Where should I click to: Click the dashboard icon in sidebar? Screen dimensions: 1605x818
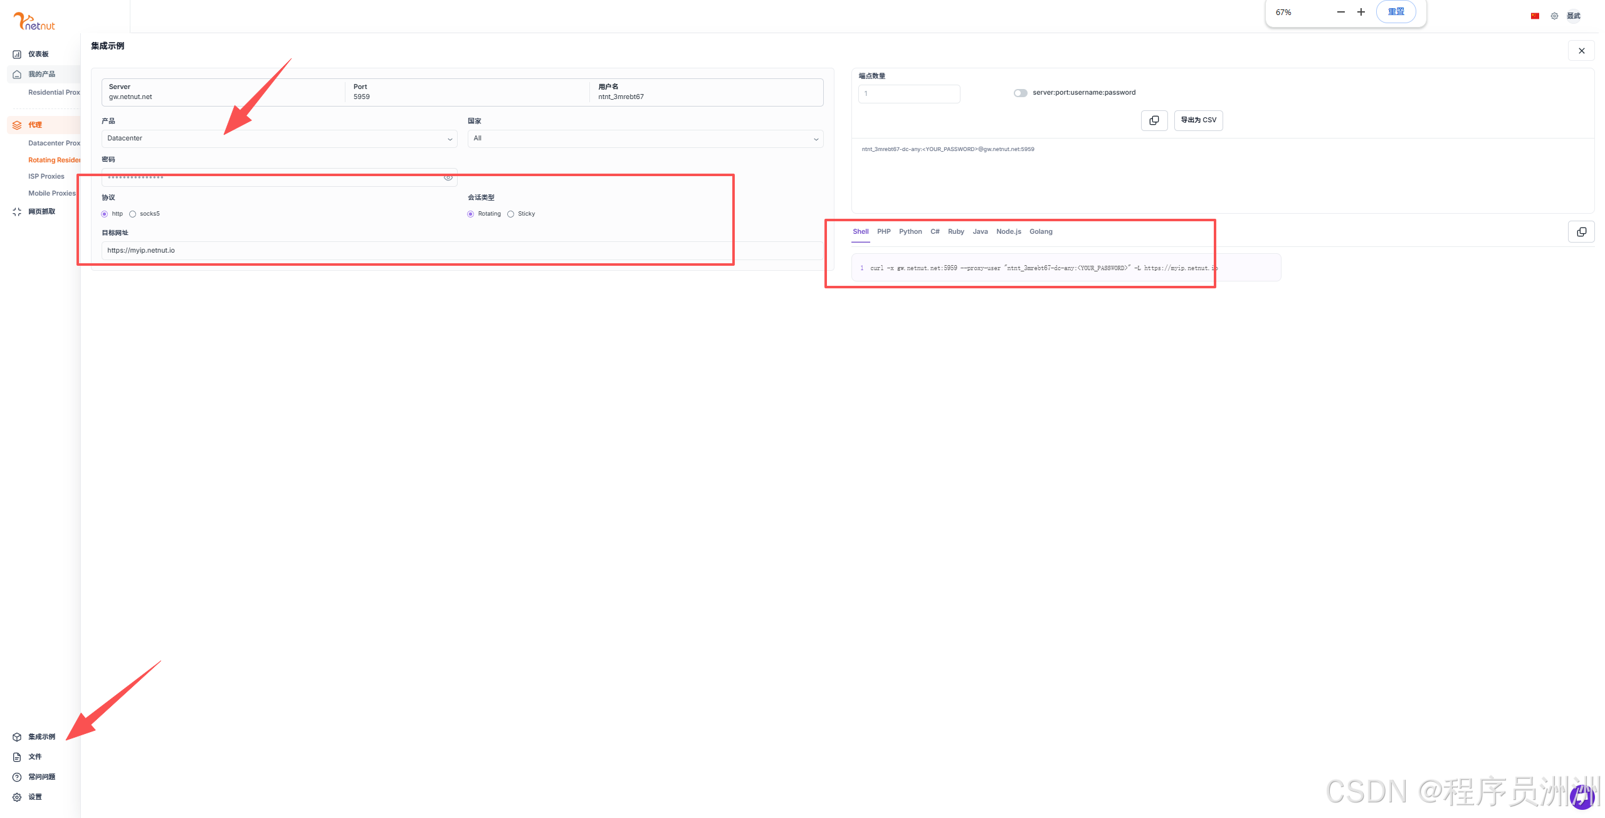pos(17,55)
